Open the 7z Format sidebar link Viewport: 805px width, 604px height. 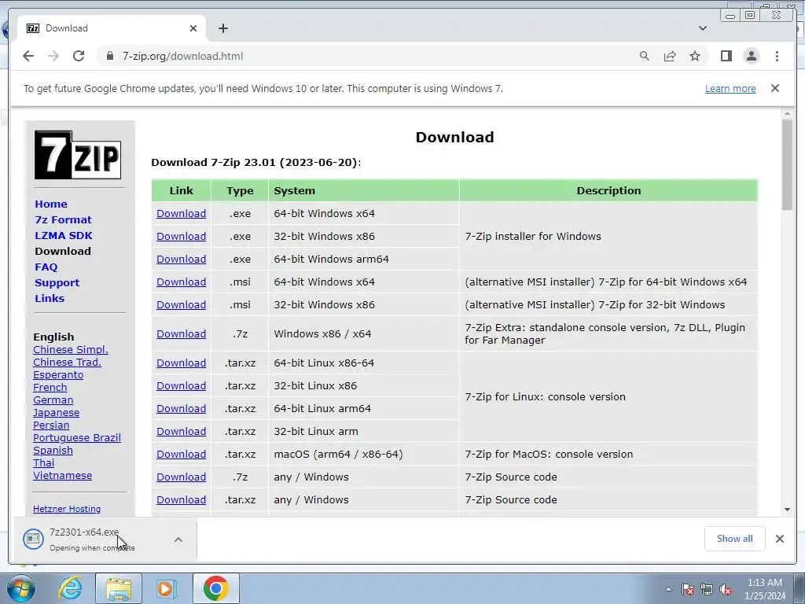(63, 220)
